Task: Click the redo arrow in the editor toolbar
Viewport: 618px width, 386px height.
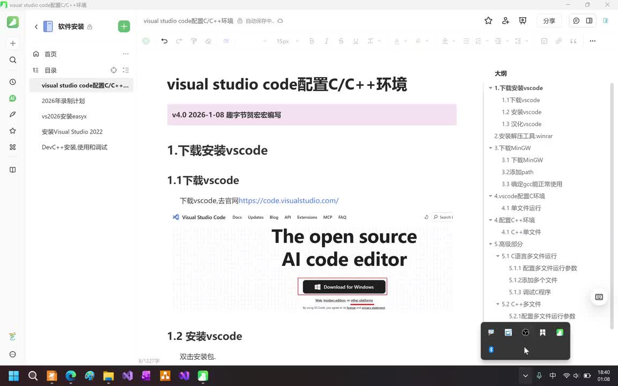Action: coord(179,41)
